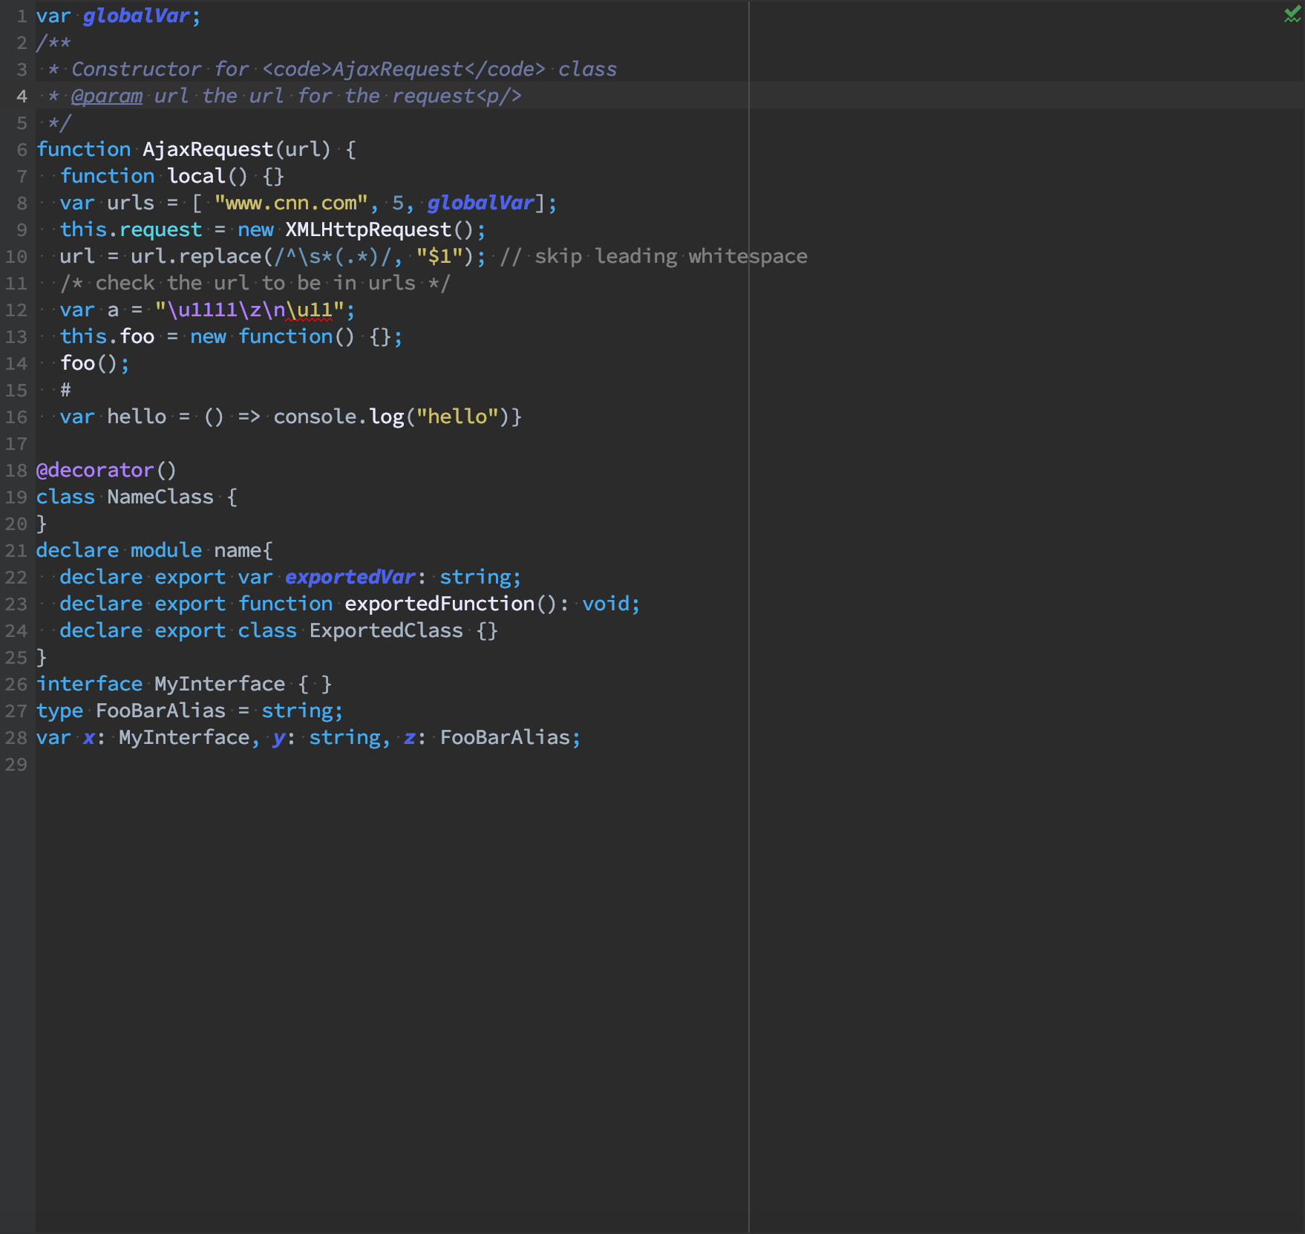Click ExportedClass identifier
Viewport: 1305px width, 1234px height.
point(386,630)
